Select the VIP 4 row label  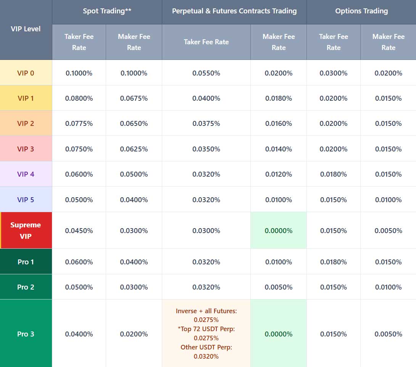[x=26, y=174]
